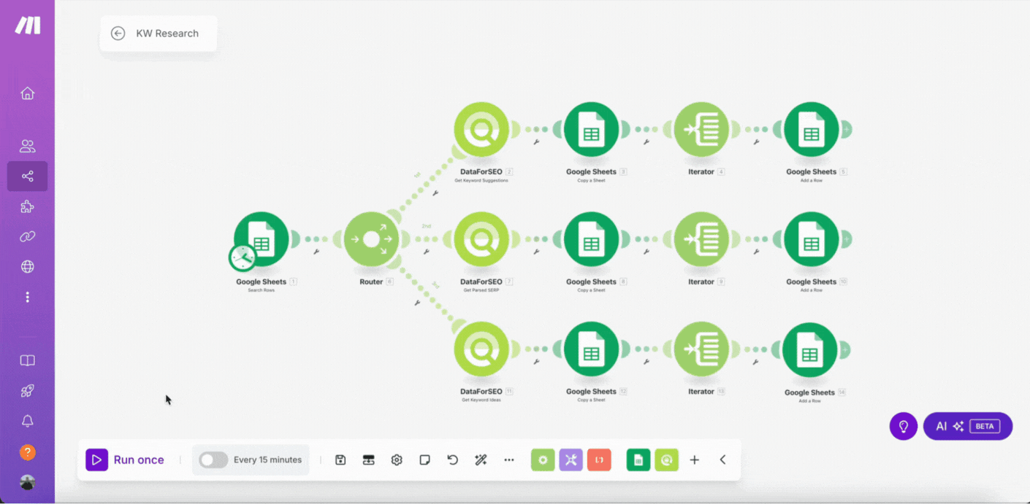
Task: Click the clock schedule icon on Google Sheets 1
Action: tap(242, 257)
